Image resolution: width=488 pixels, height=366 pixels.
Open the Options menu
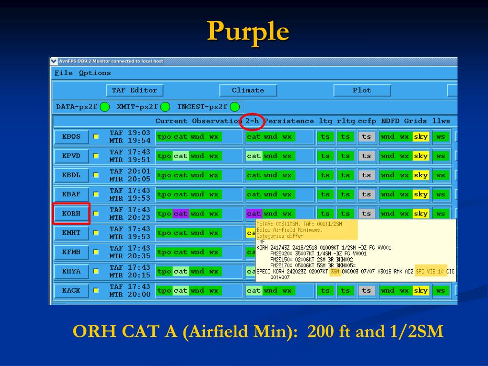(x=95, y=73)
